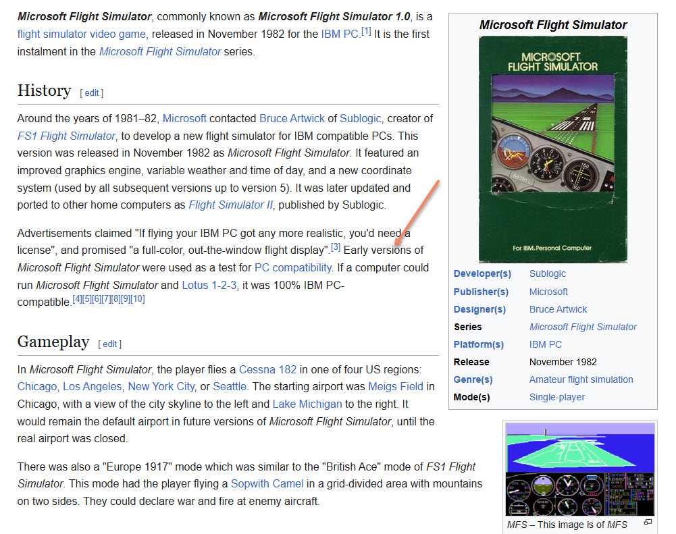676x534 pixels.
Task: Click the Genre(s) infobox label
Action: click(473, 379)
